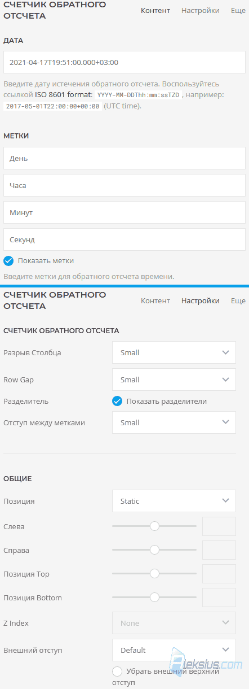Click the ДАТА section heading
This screenshot has height=689, width=249.
click(14, 41)
